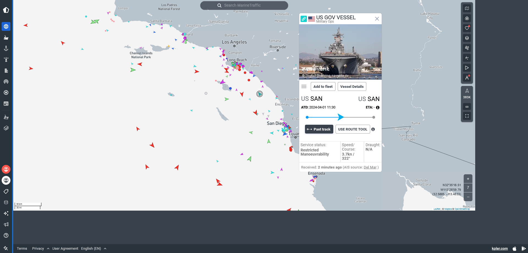
Task: Copy vessel link via chain icon
Action: point(304,19)
